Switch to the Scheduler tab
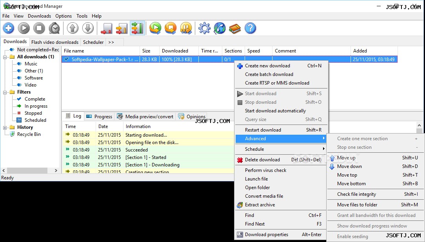Image resolution: width=425 pixels, height=242 pixels. (93, 42)
